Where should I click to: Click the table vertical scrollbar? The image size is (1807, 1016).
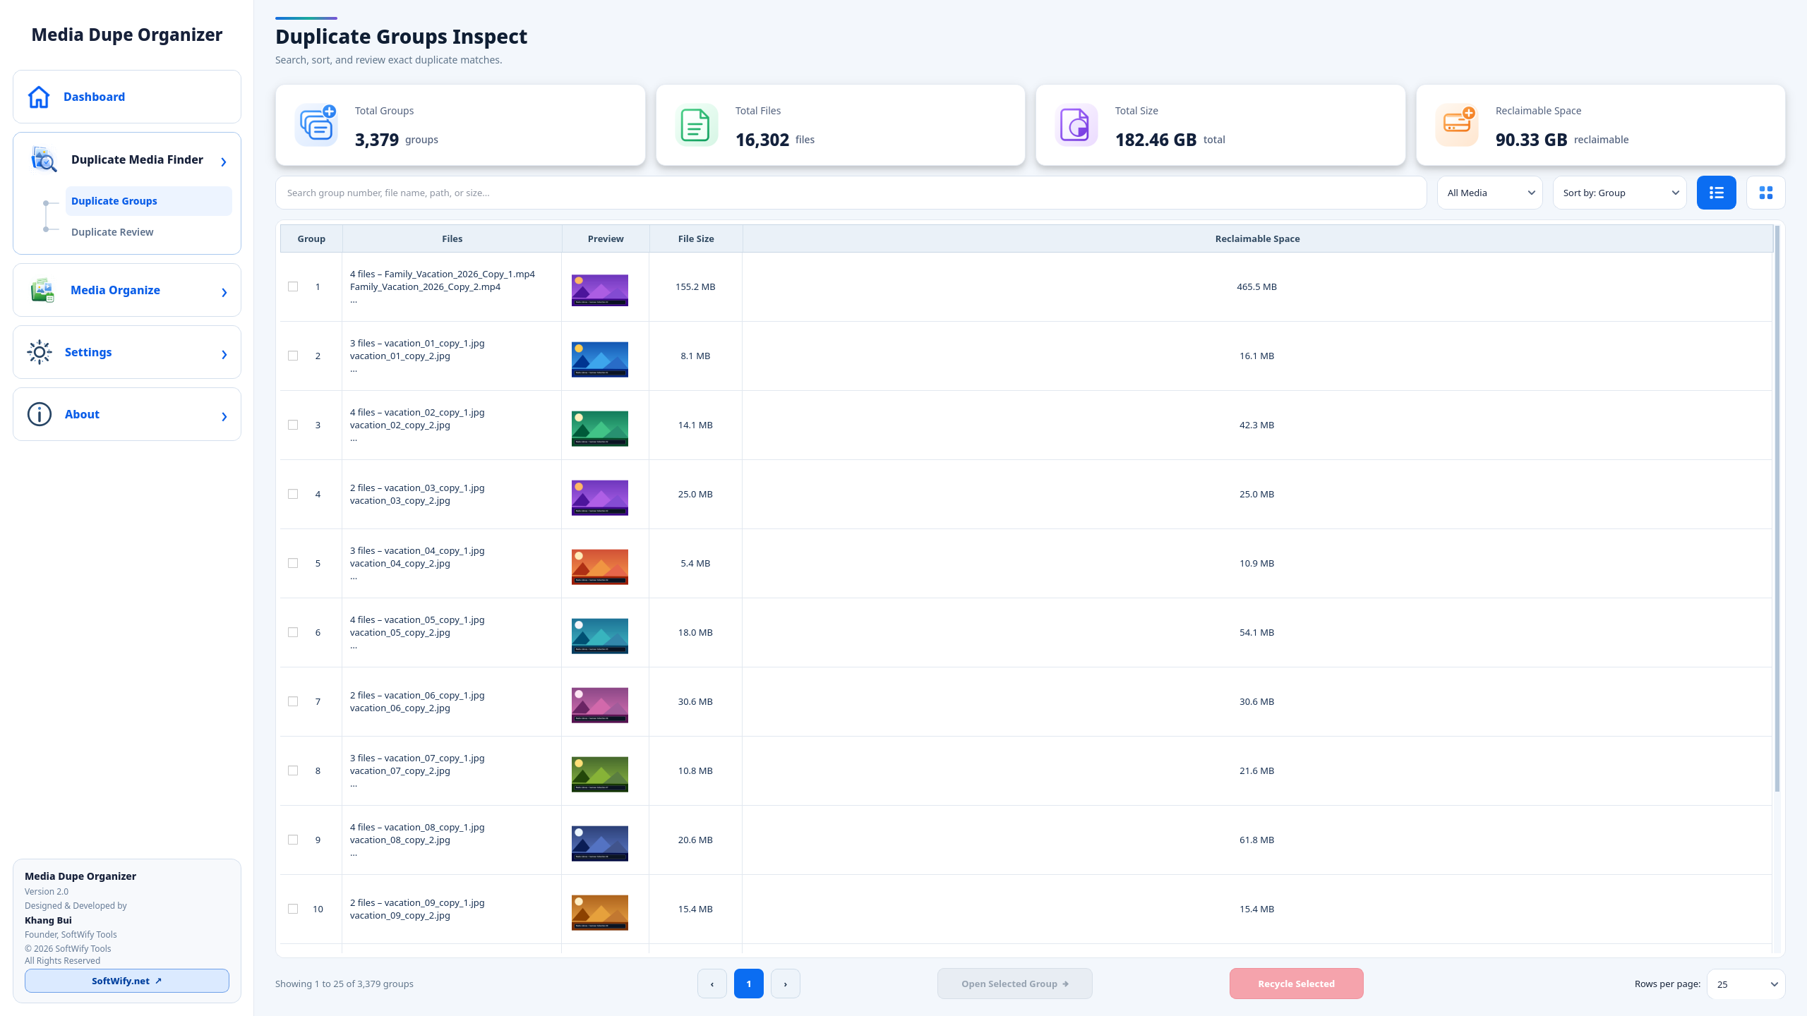point(1777,508)
